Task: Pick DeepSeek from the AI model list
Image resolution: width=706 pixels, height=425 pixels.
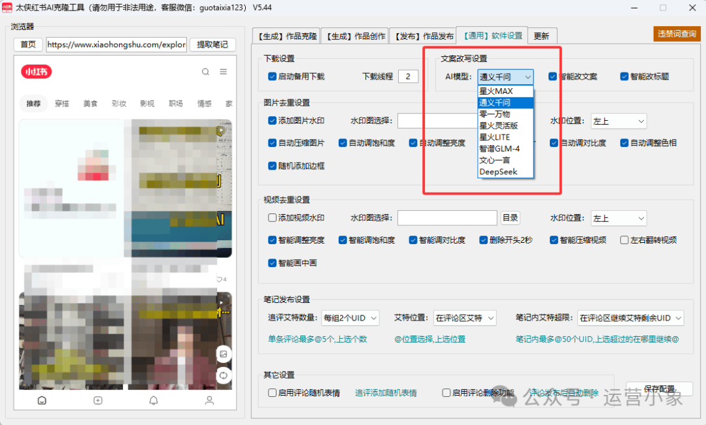Action: point(505,172)
